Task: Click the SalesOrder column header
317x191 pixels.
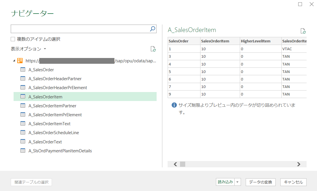Action: pos(184,41)
